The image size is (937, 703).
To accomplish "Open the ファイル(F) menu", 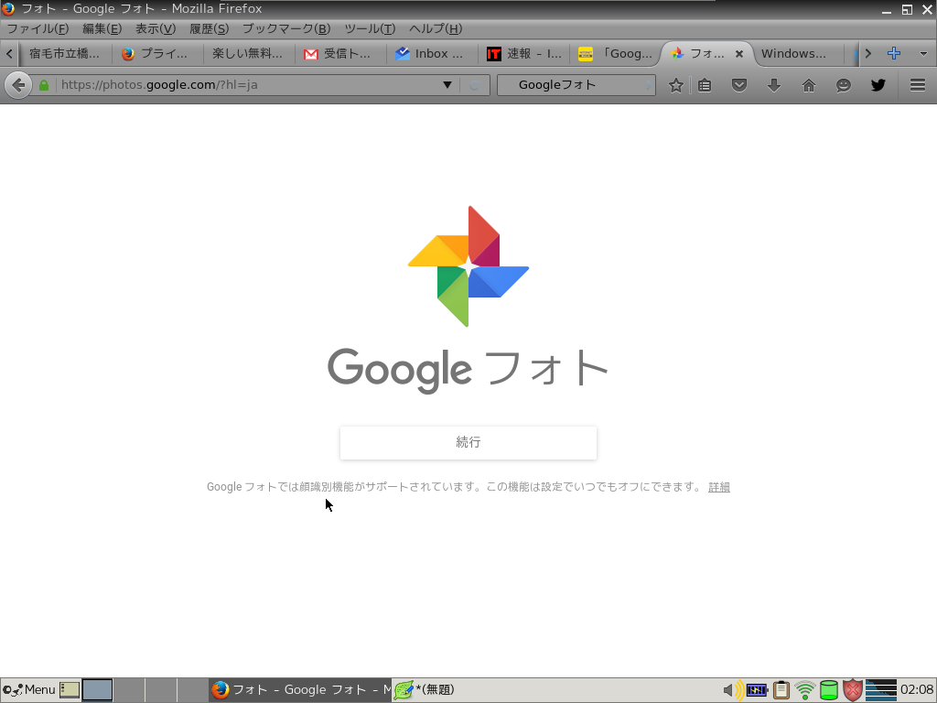I will (x=37, y=28).
